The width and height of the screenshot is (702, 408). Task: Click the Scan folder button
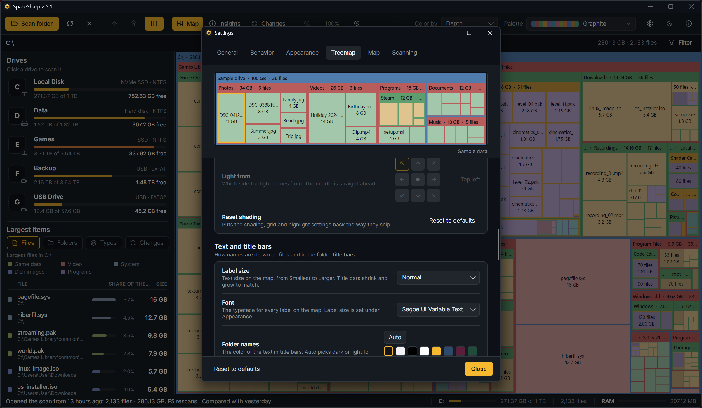(x=32, y=24)
